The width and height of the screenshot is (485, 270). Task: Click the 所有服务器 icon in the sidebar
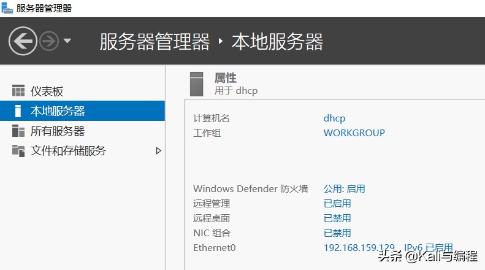click(x=18, y=131)
